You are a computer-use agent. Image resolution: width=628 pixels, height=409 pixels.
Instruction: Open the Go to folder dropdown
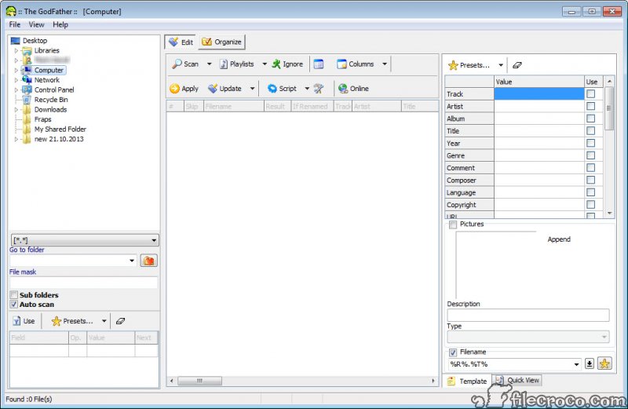click(x=132, y=261)
